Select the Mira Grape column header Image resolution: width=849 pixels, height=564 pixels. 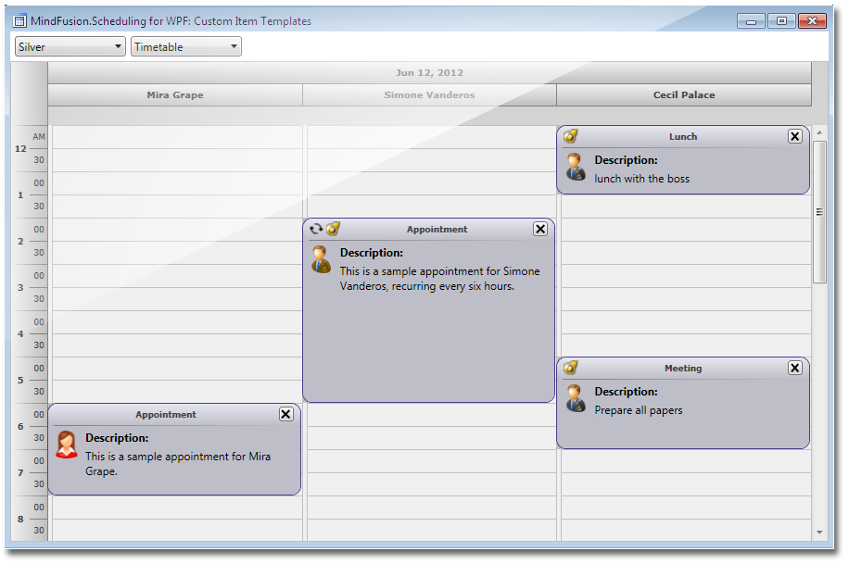pyautogui.click(x=175, y=95)
